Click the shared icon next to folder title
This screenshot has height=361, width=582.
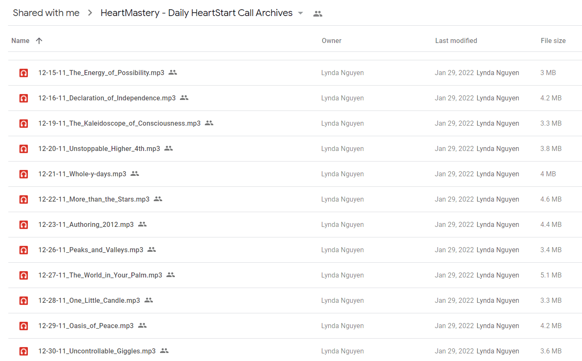point(318,13)
